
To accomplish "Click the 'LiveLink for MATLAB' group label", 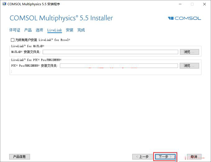I will tap(28, 46).
